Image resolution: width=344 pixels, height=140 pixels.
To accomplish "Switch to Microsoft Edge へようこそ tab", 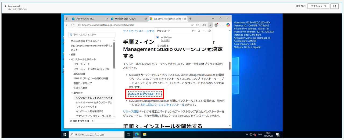I will pos(129,19).
